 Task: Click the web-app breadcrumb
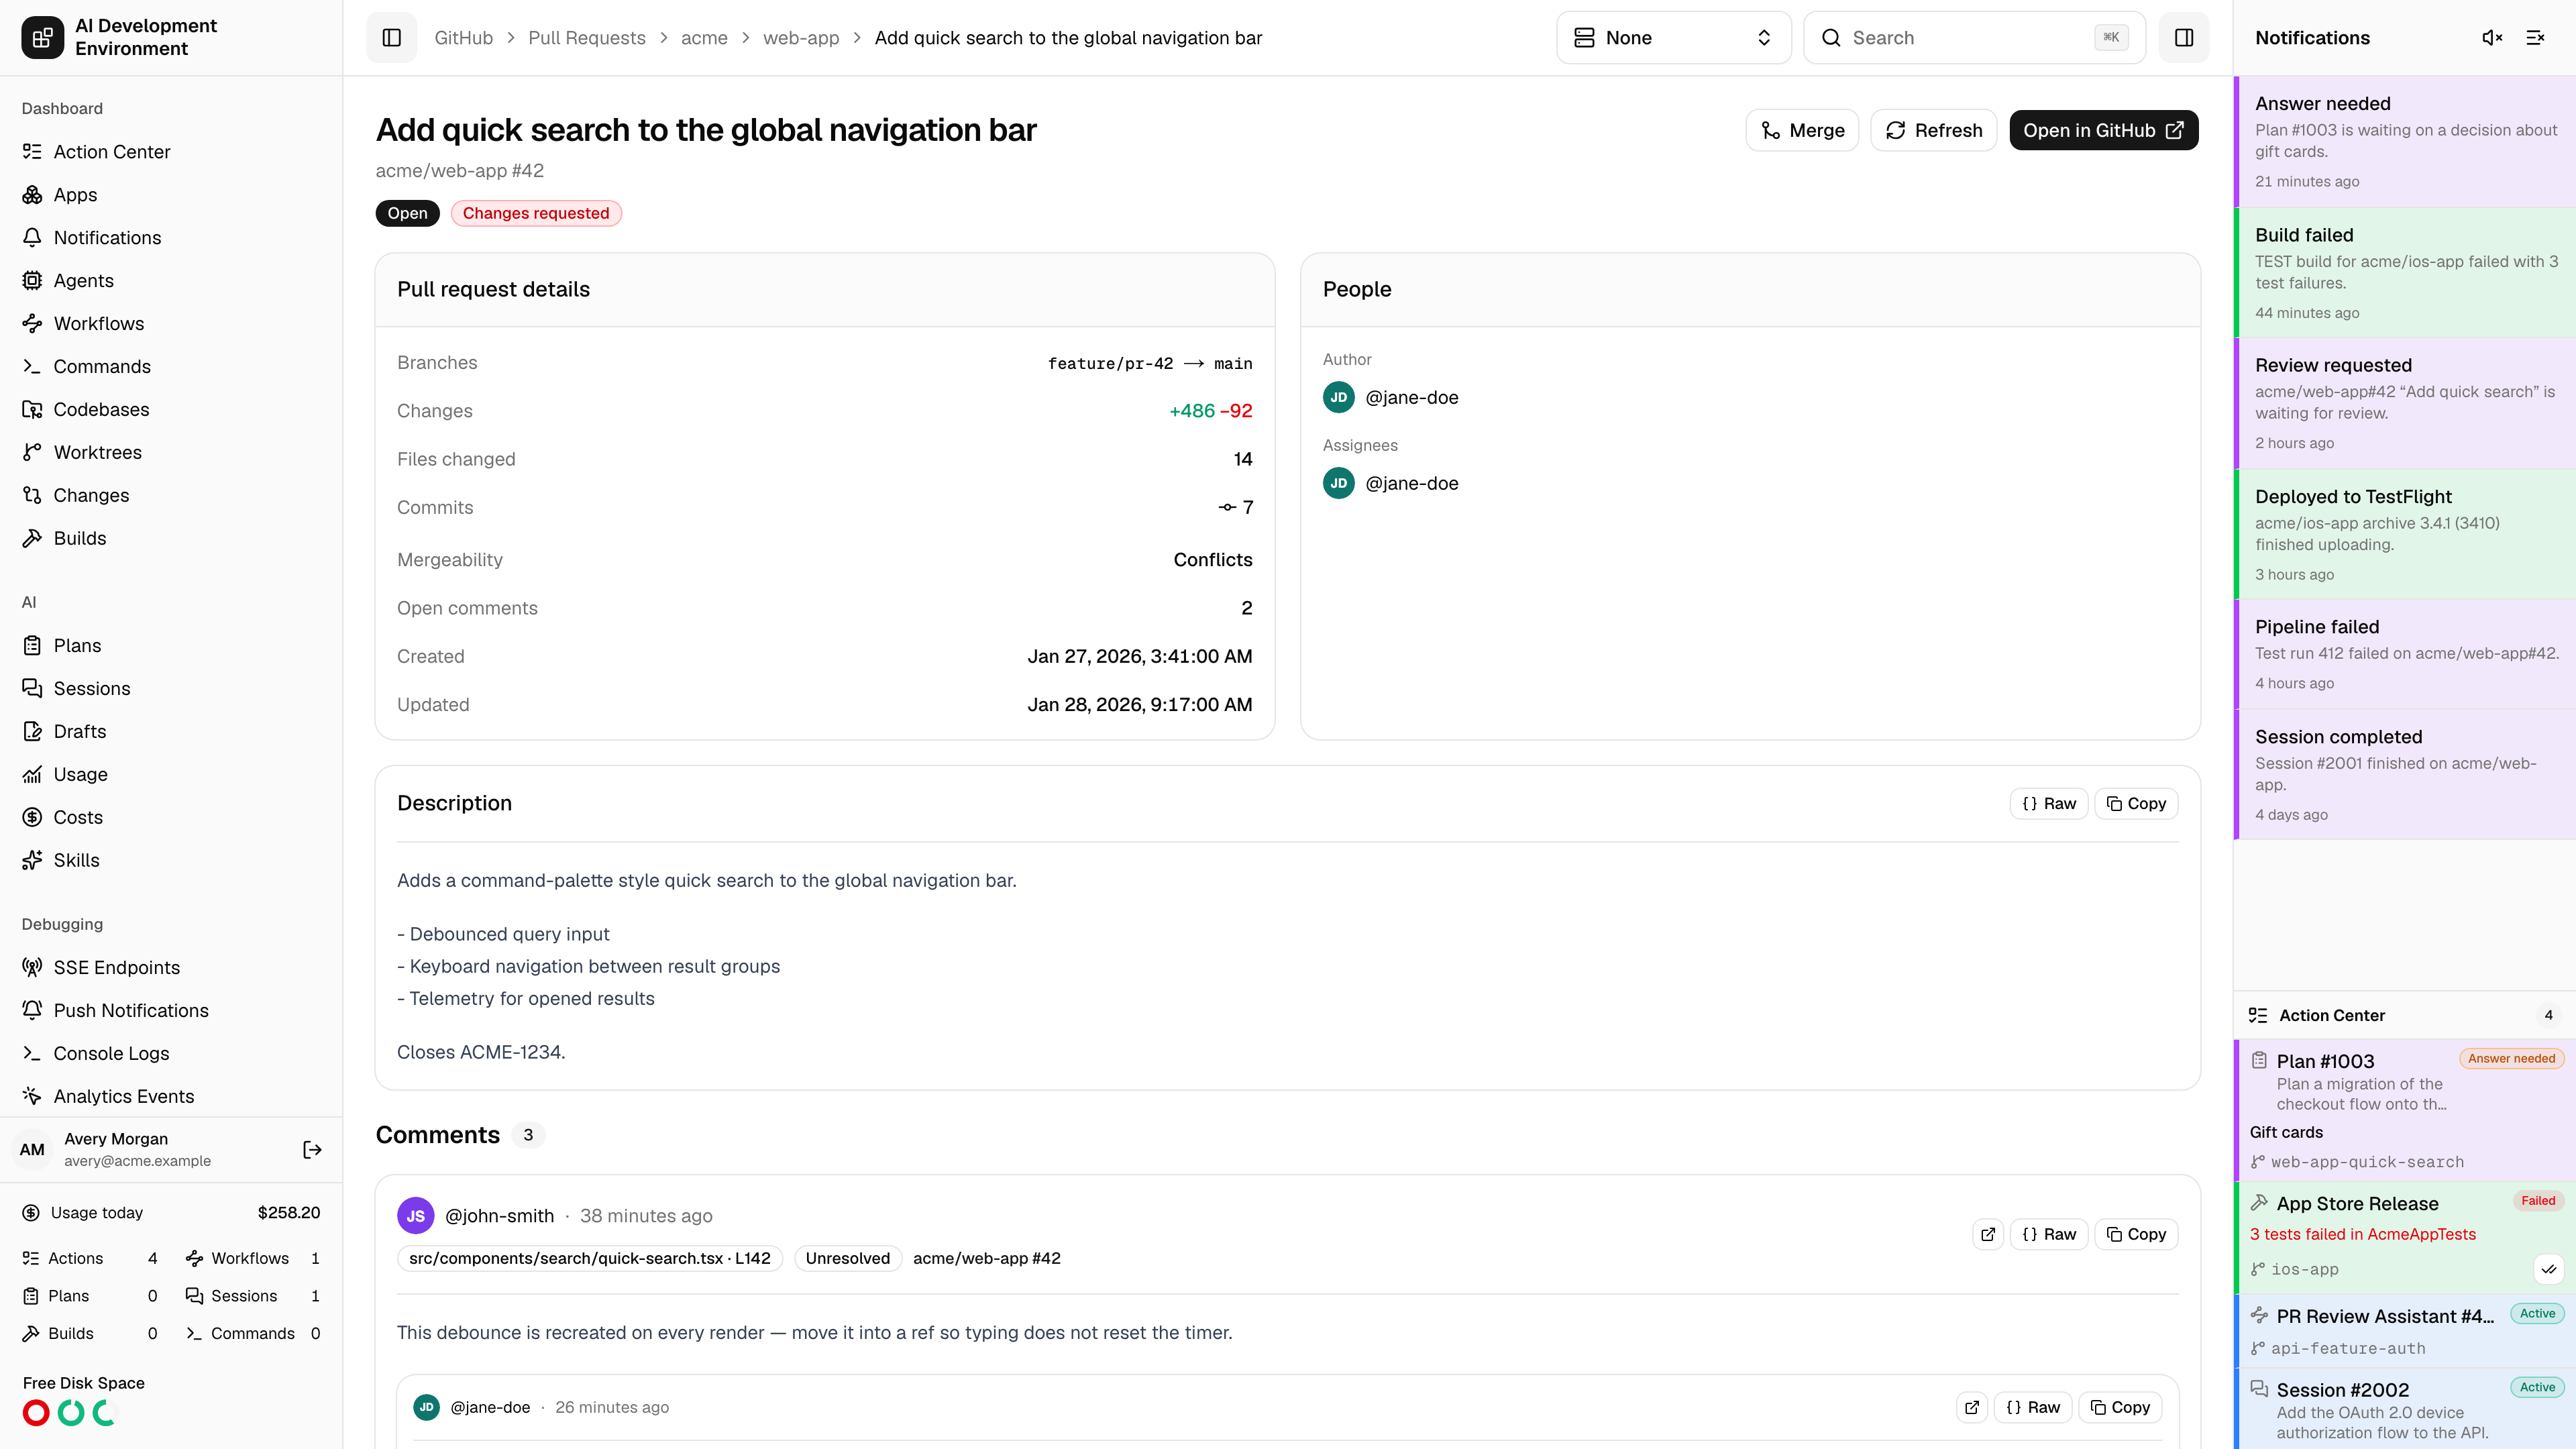click(801, 38)
